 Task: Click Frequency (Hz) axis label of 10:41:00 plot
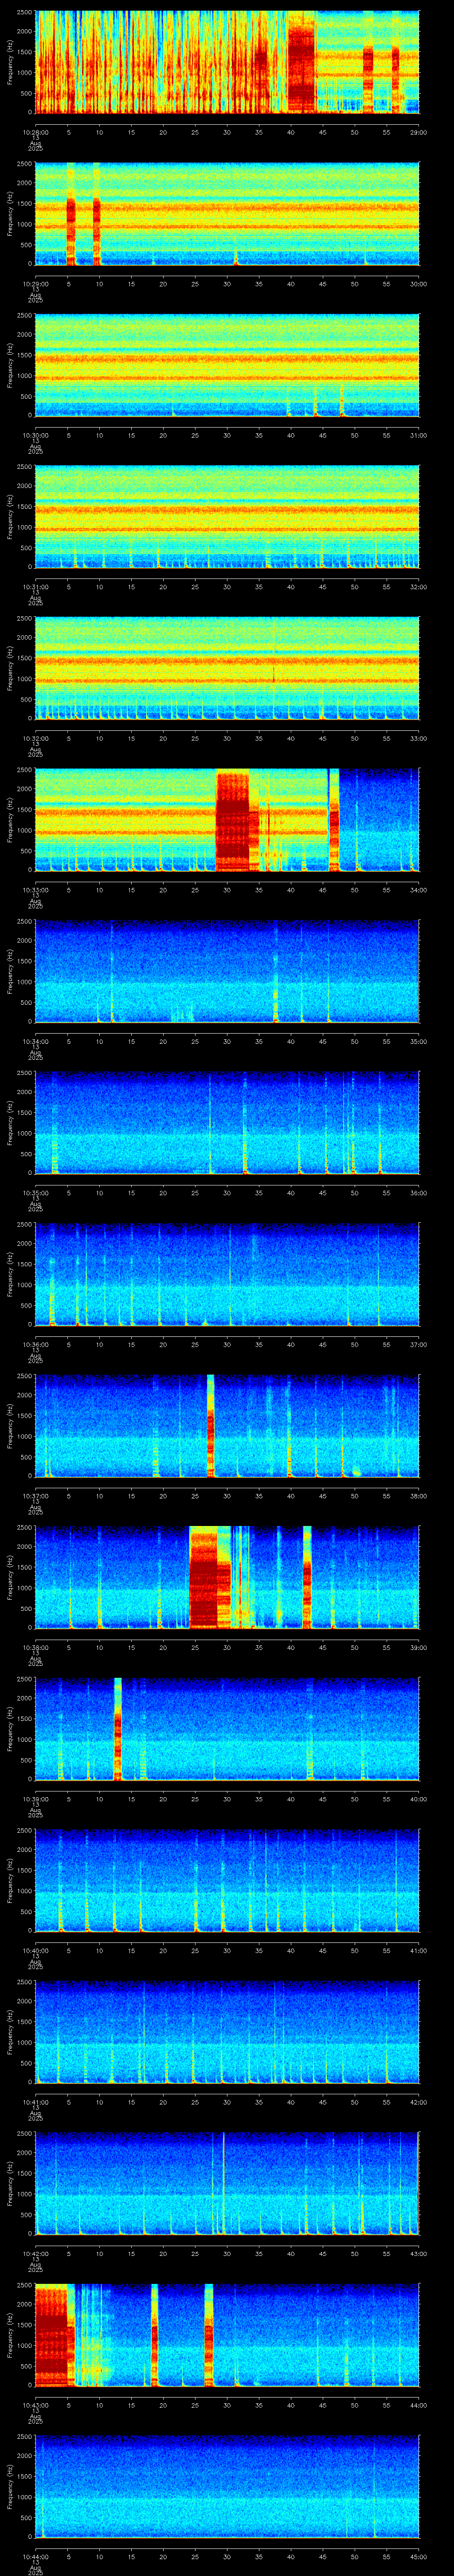(x=10, y=2032)
